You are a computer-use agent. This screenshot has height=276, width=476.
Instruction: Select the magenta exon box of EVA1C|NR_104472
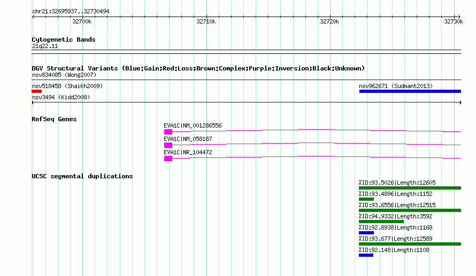click(x=168, y=159)
